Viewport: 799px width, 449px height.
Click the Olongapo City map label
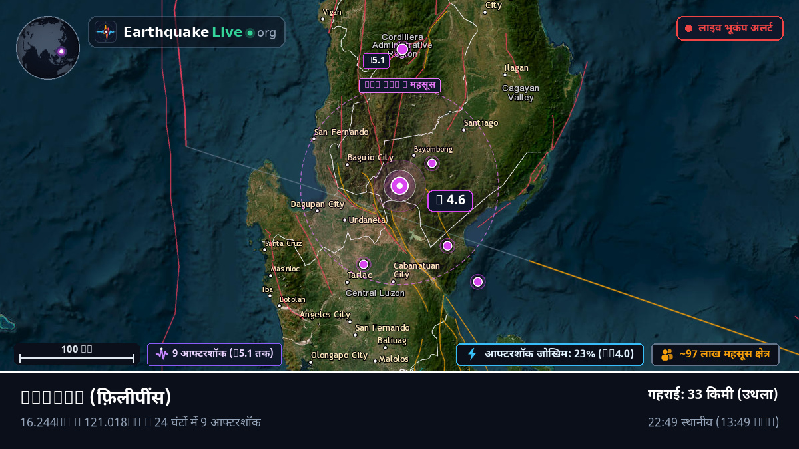pyautogui.click(x=340, y=355)
